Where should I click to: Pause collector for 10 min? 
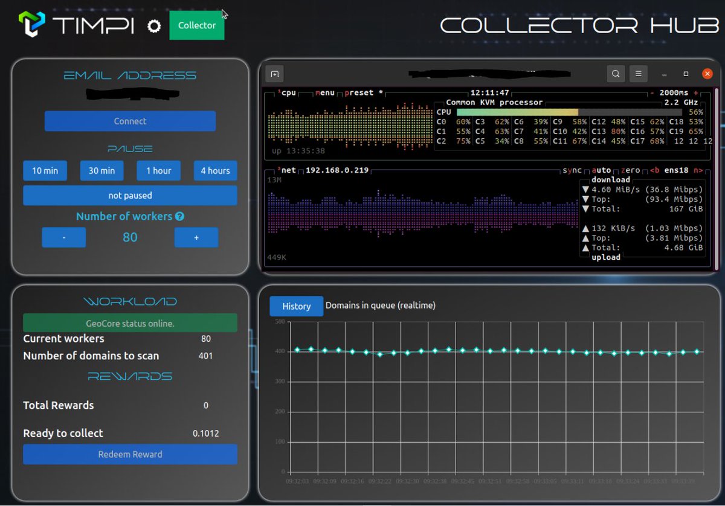45,171
